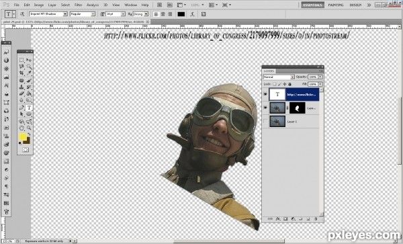The width and height of the screenshot is (403, 244).
Task: Select the Brush tool
Action: click(x=29, y=81)
